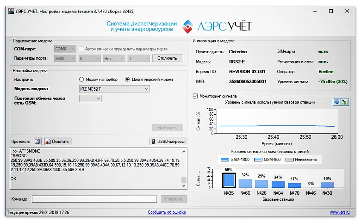Open parity dropdown showing Нет
This screenshot has width=361, height=222.
[114, 58]
